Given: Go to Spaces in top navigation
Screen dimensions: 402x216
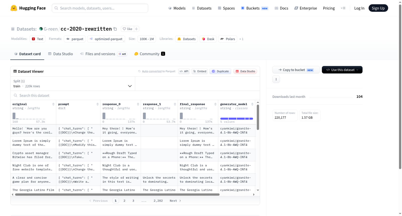Looking at the screenshot, I should tap(226, 8).
